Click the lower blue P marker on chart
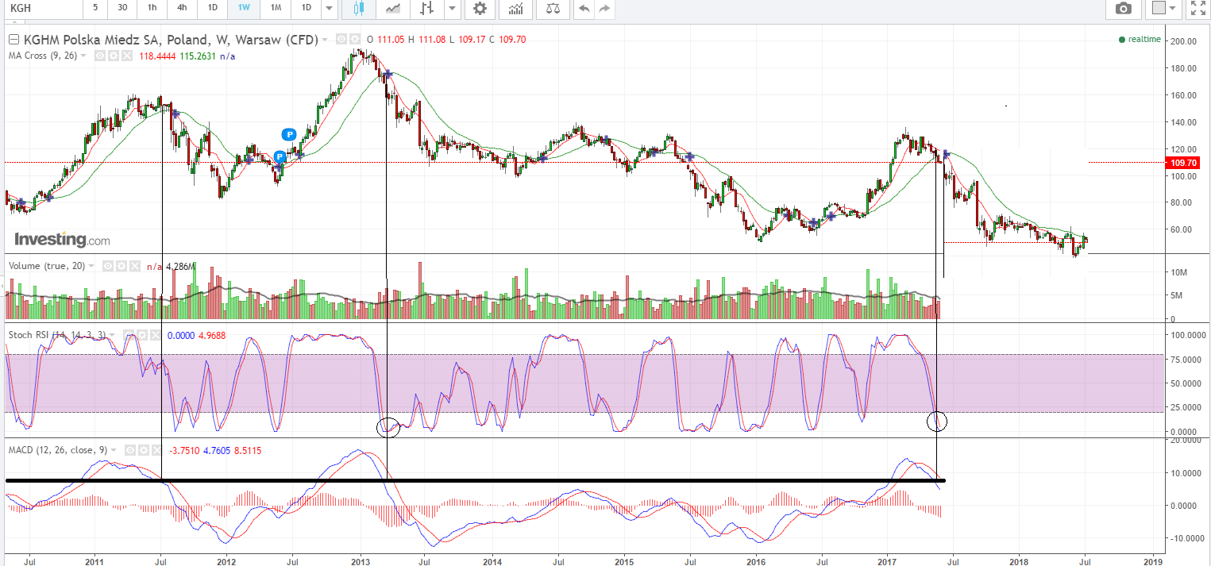The height and width of the screenshot is (566, 1211). (x=280, y=156)
